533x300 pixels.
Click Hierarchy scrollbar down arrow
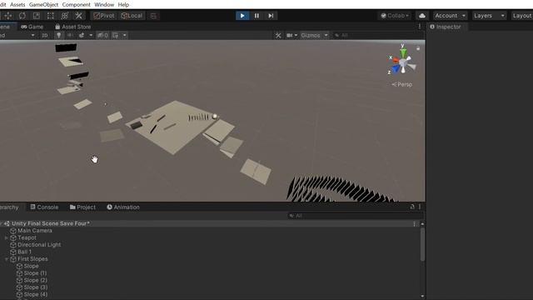click(422, 297)
